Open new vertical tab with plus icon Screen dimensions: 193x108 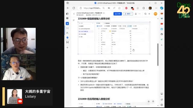tap(67, 47)
